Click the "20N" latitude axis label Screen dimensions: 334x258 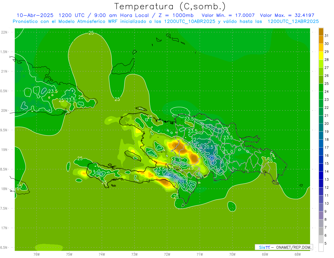pos(5,110)
